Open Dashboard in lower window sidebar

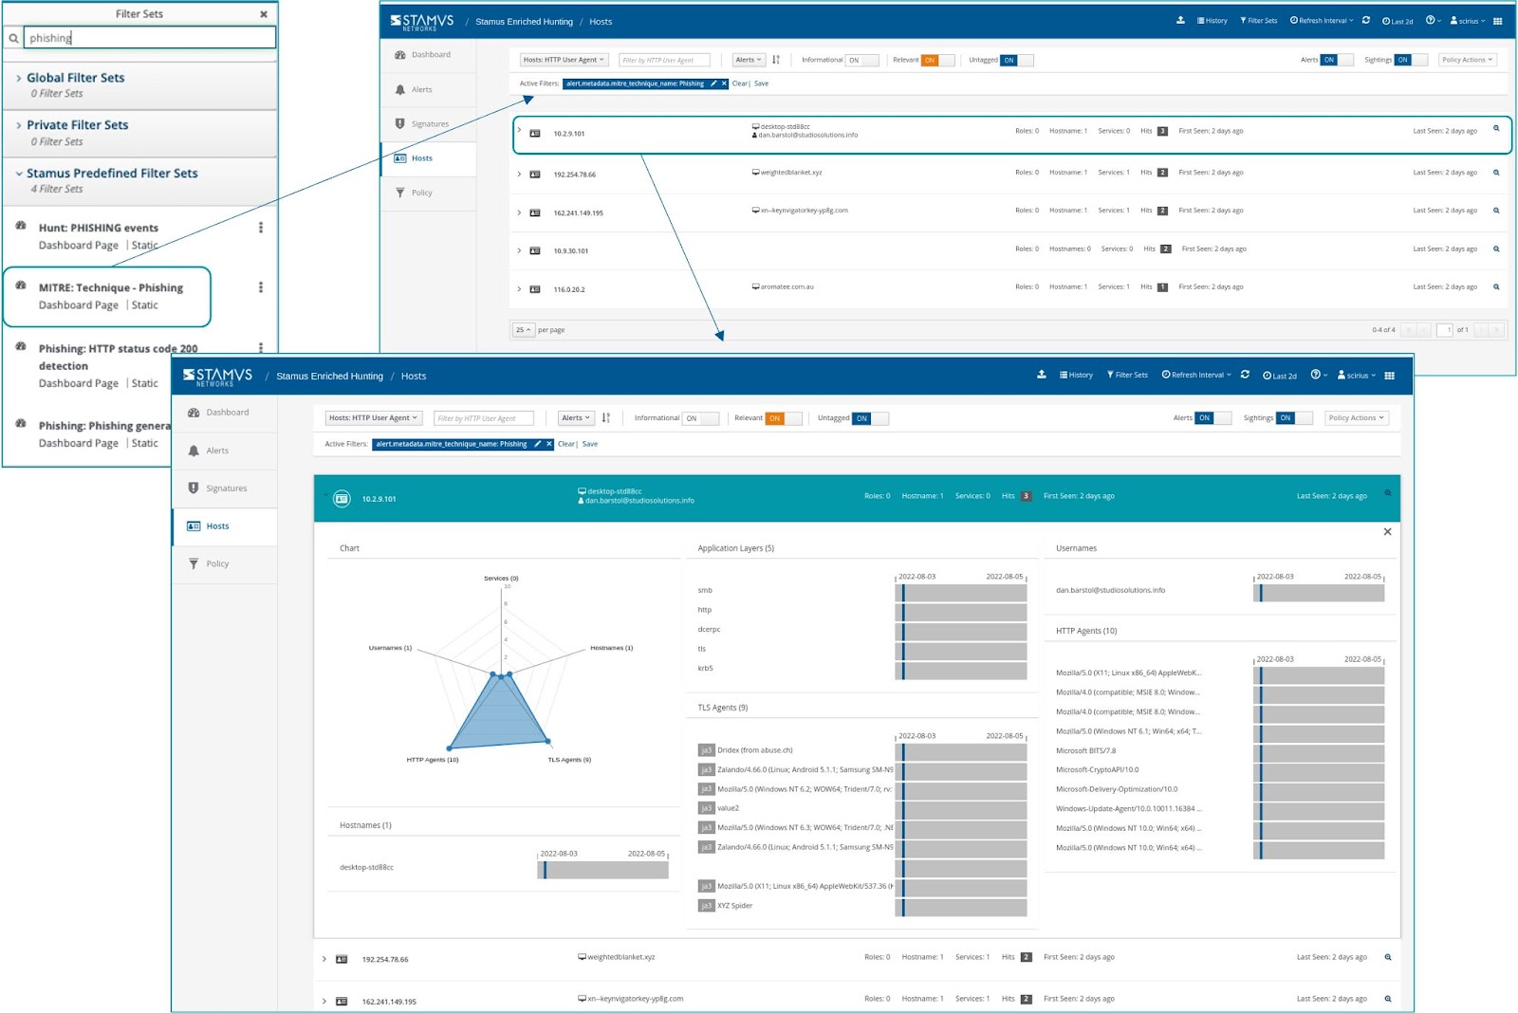click(x=225, y=413)
